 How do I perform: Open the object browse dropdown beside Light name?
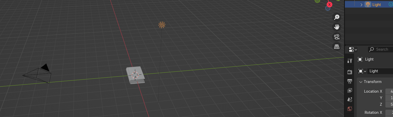click(x=362, y=71)
